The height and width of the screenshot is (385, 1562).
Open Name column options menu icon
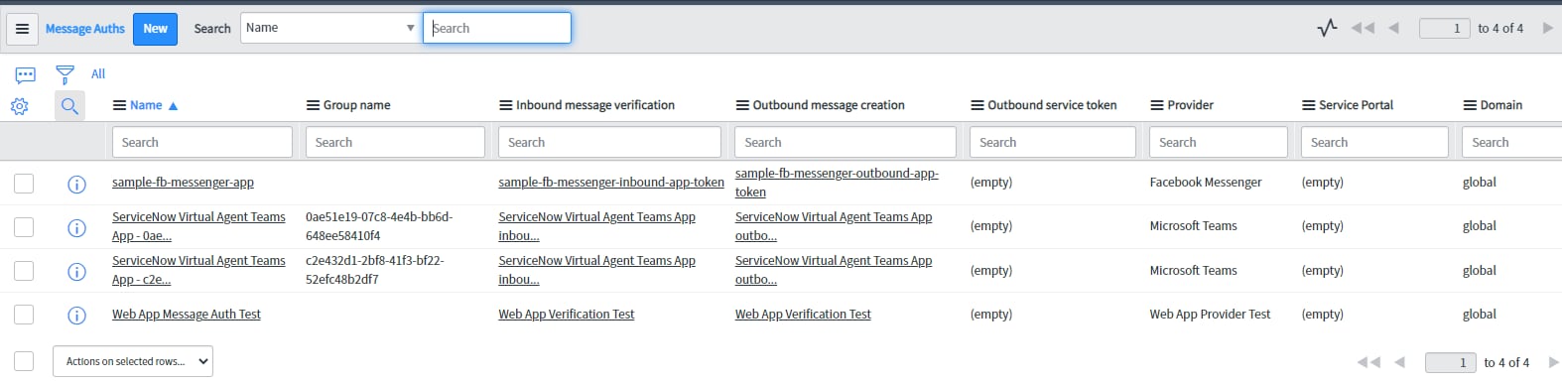[119, 105]
